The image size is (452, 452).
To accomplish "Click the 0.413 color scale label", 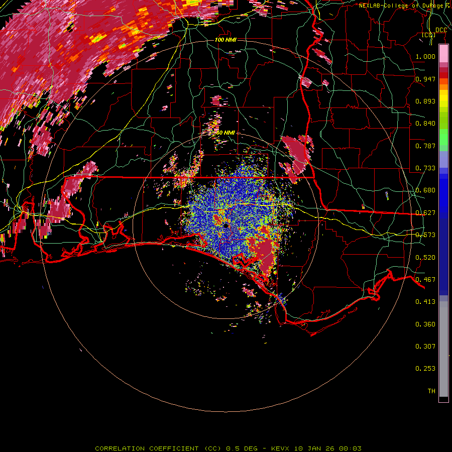I will 425,302.
